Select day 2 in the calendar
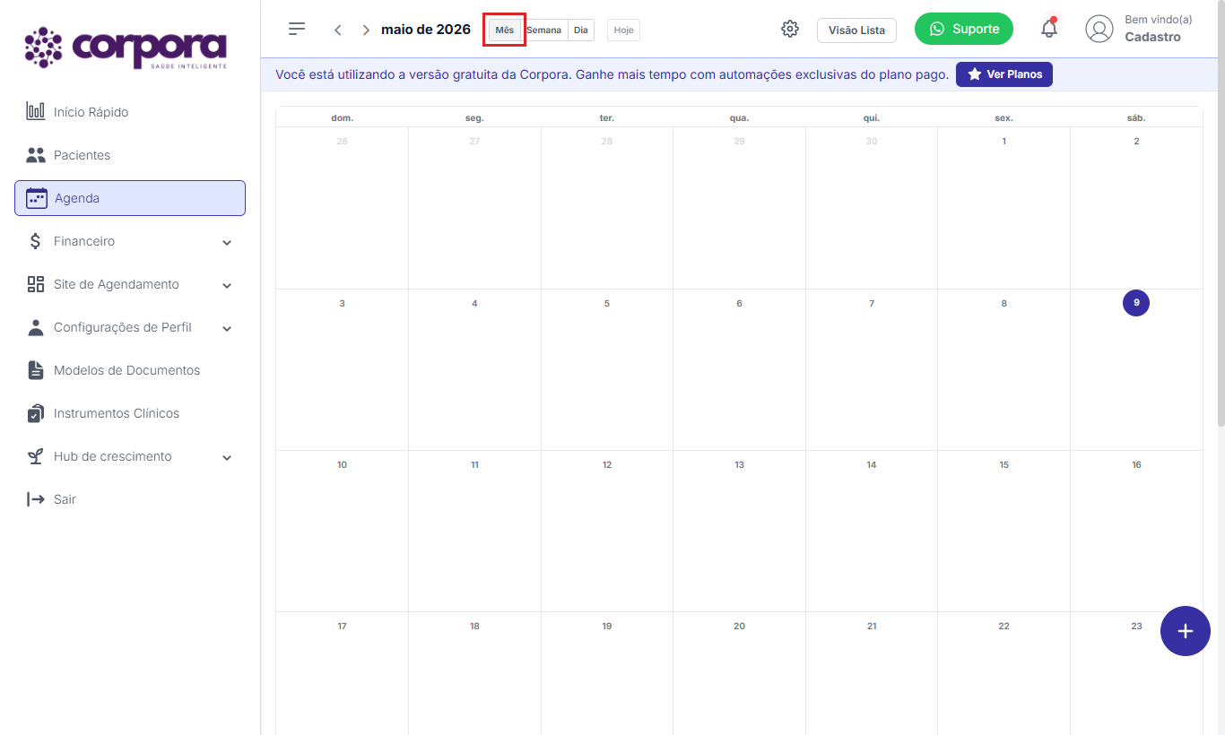This screenshot has height=735, width=1225. 1136,141
